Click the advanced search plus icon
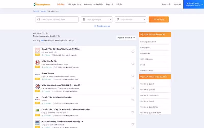The width and height of the screenshot is (204, 128). coord(95,26)
